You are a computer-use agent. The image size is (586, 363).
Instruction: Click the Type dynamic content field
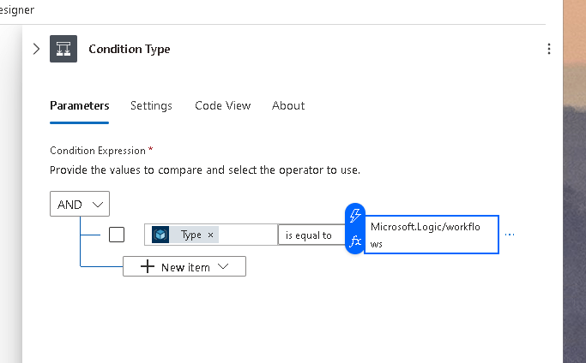point(211,235)
